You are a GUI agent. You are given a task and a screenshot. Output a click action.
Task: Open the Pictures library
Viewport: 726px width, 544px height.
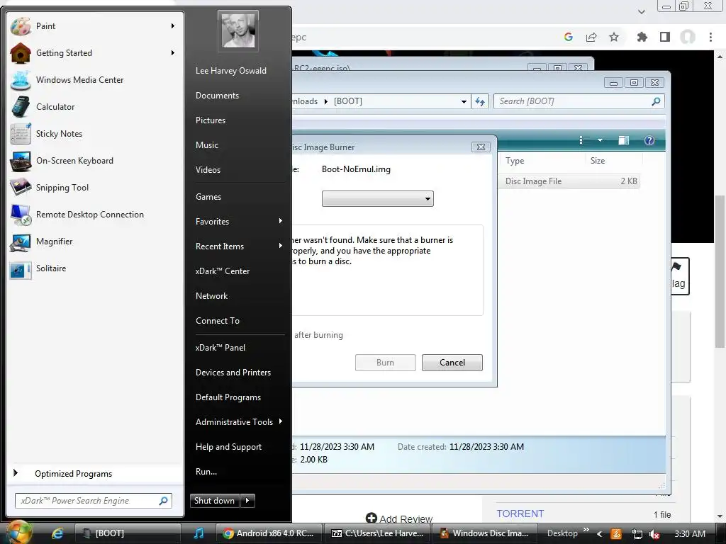[210, 120]
